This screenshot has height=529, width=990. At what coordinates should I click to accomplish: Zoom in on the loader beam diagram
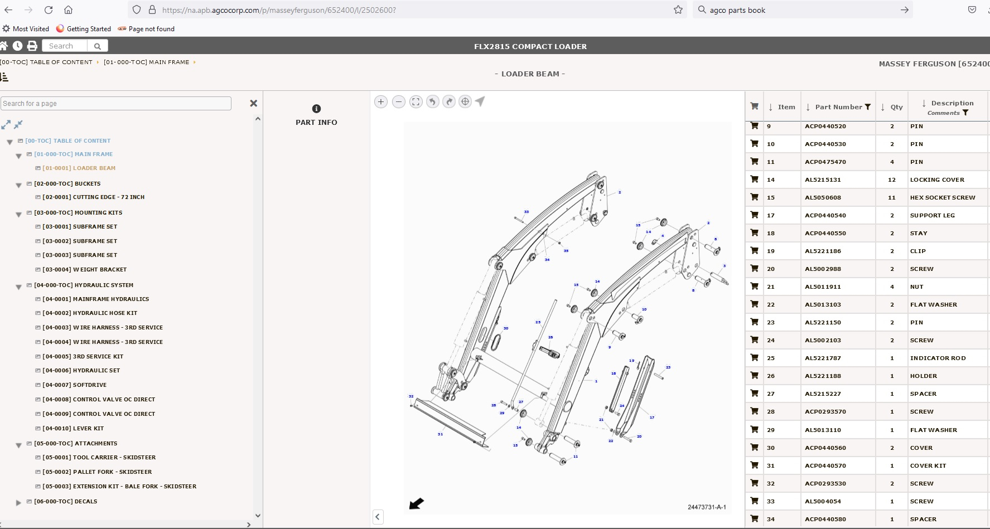[381, 101]
